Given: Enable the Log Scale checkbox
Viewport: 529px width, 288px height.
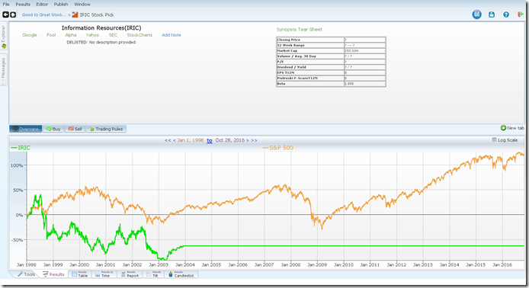Looking at the screenshot, I should pos(494,139).
